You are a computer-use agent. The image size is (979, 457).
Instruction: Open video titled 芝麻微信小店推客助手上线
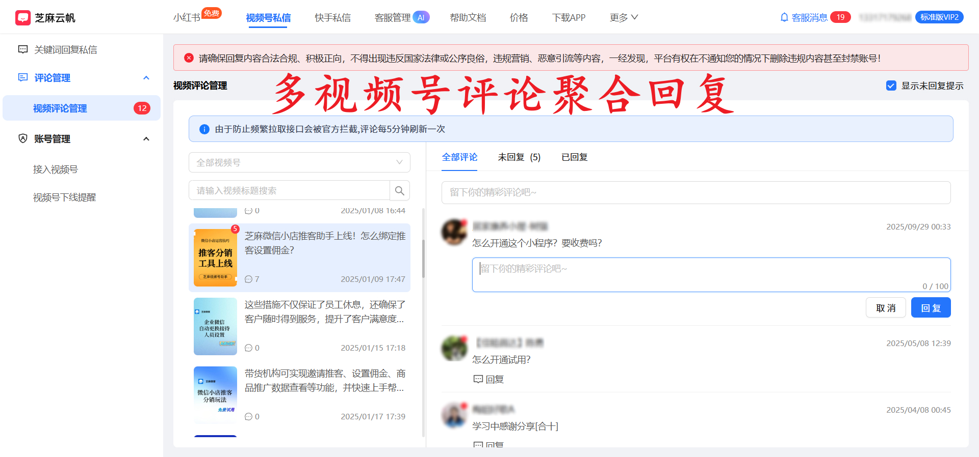pos(325,243)
